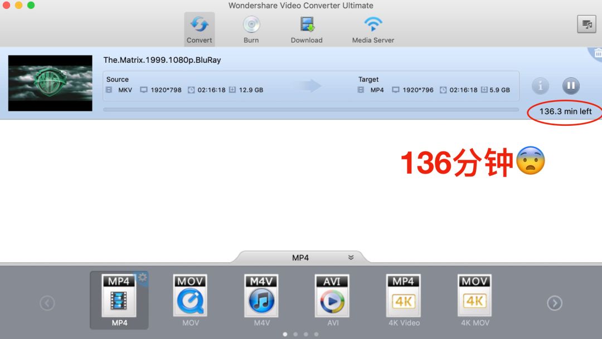The width and height of the screenshot is (602, 339).
Task: Delete the task with trash icon
Action: pyautogui.click(x=597, y=53)
